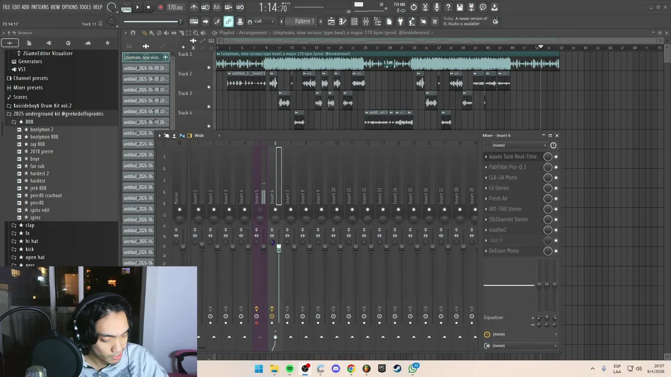The height and width of the screenshot is (377, 671).
Task: Select the zay 808 sample
Action: [x=37, y=144]
